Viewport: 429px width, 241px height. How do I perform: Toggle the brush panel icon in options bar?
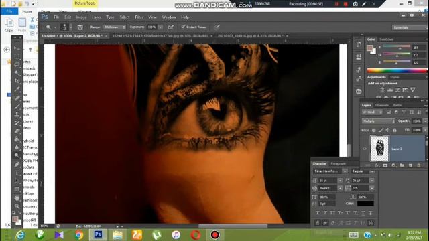coord(80,27)
